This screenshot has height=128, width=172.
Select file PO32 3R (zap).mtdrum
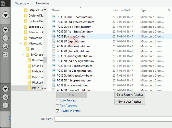71,41
